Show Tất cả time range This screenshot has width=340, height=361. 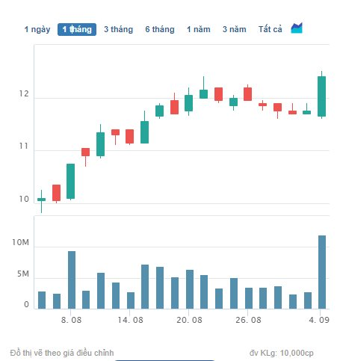coord(271,29)
